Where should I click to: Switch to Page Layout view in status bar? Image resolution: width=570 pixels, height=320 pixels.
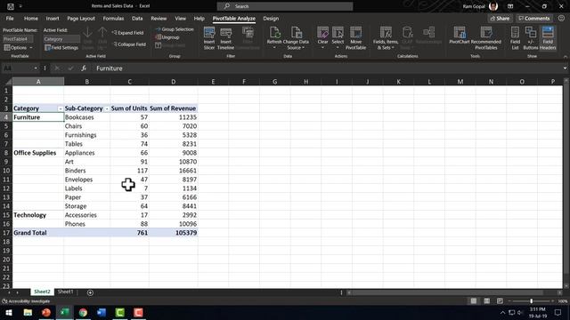tap(487, 301)
